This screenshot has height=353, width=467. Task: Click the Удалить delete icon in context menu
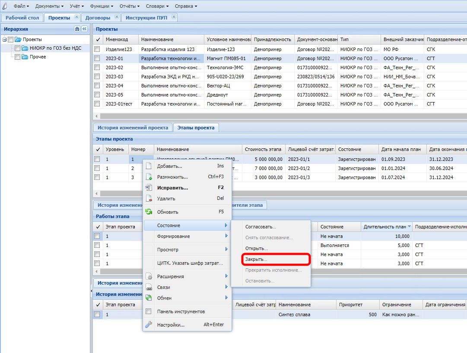tap(149, 199)
